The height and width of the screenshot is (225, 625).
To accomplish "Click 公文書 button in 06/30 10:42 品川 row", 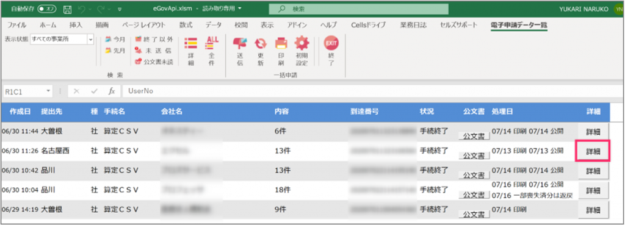I will (474, 175).
